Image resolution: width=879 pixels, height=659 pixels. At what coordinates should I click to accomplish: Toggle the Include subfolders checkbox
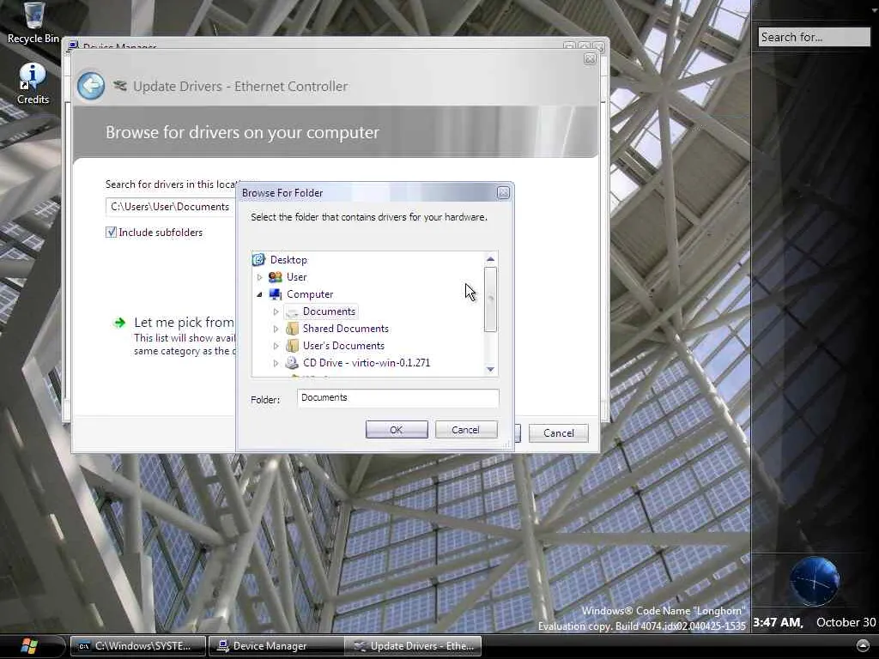(111, 232)
